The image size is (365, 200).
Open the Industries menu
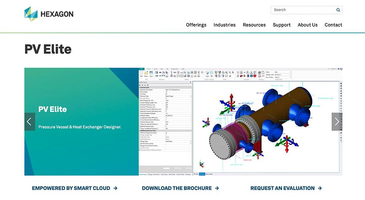point(224,25)
